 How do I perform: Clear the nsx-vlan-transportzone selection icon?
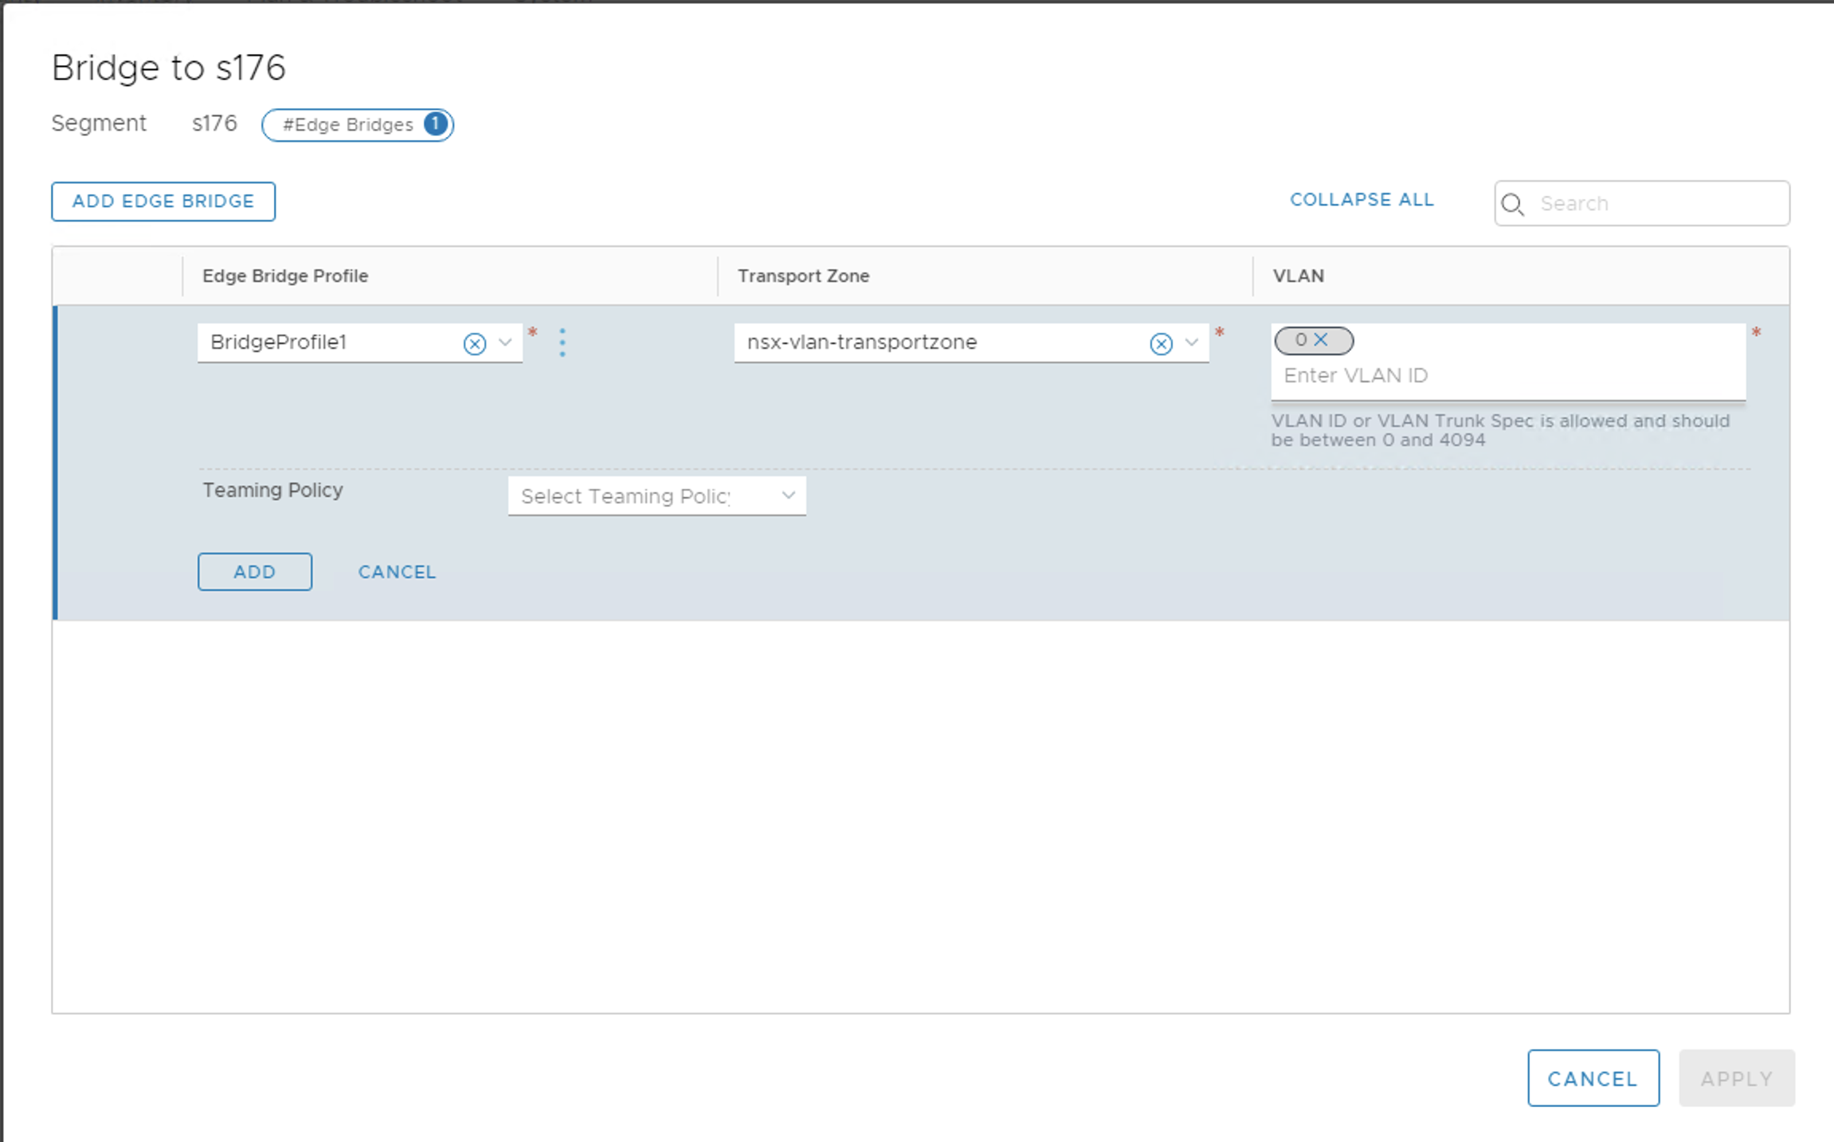click(1161, 343)
